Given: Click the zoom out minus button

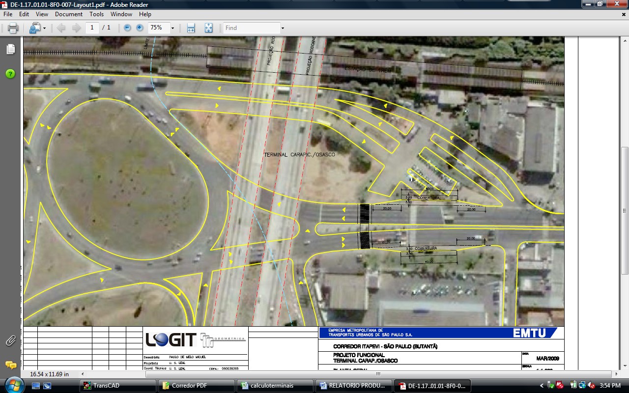Looking at the screenshot, I should click(127, 28).
